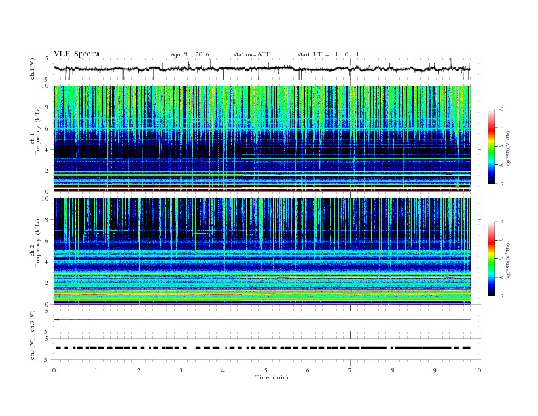Viewport: 538px width, 416px height.
Task: Click the "-3" value on ch.1 colorbar
Action: pos(501,109)
